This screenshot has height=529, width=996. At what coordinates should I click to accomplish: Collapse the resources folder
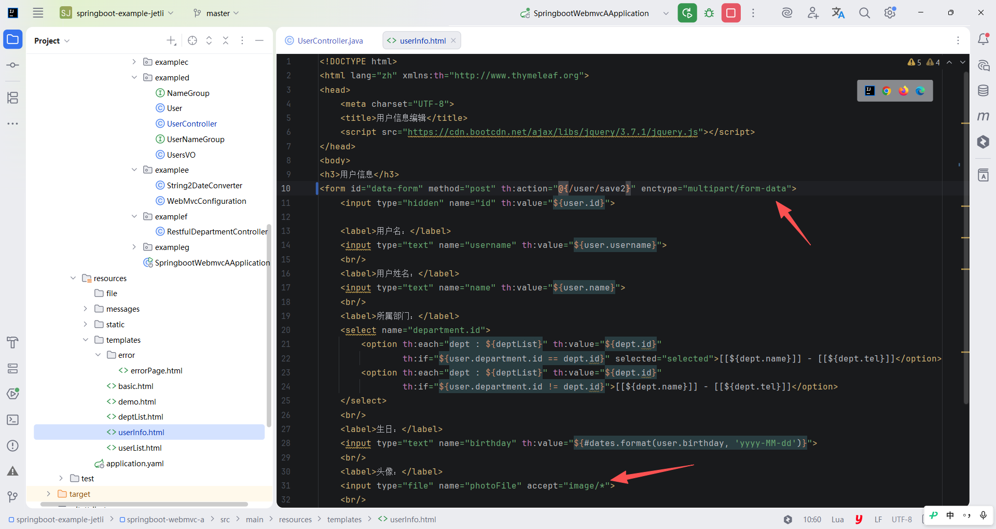[x=73, y=278]
